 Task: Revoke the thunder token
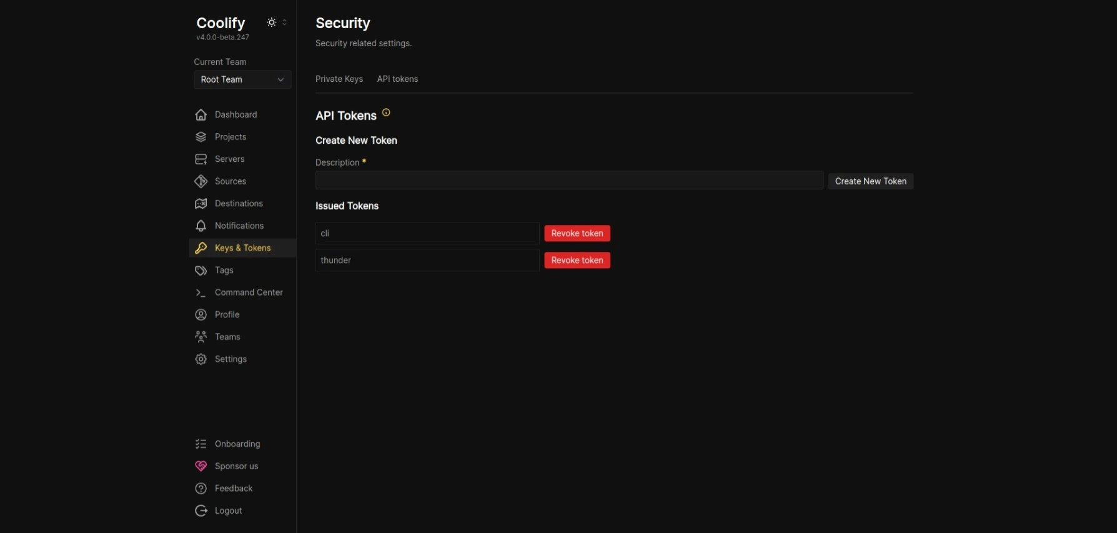pyautogui.click(x=577, y=260)
